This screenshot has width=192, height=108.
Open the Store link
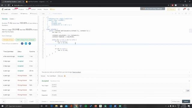52,9
